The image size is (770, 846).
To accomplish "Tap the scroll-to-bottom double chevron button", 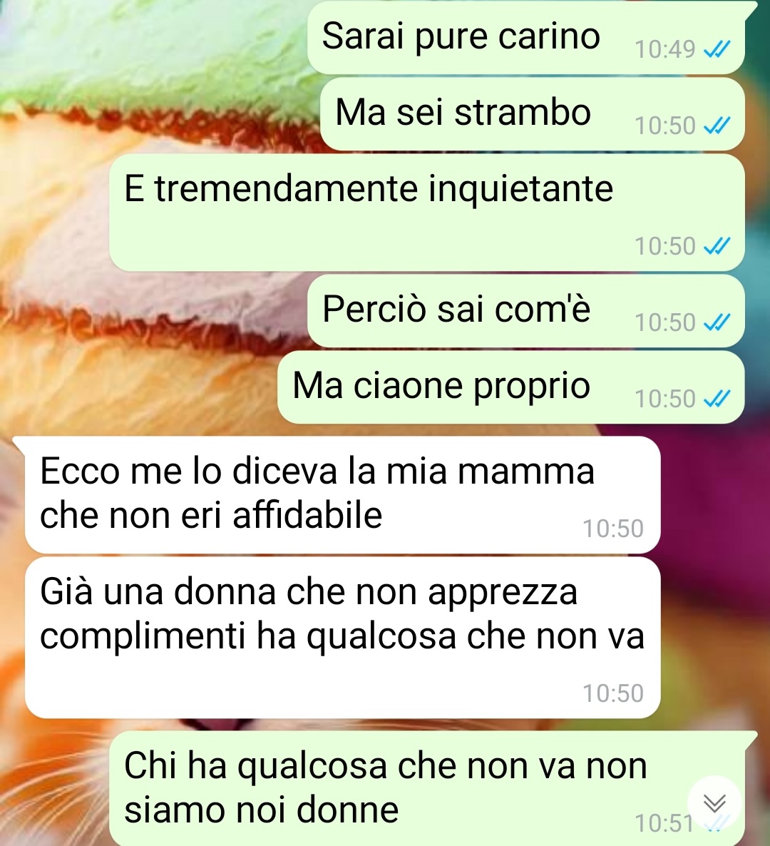I will click(715, 802).
